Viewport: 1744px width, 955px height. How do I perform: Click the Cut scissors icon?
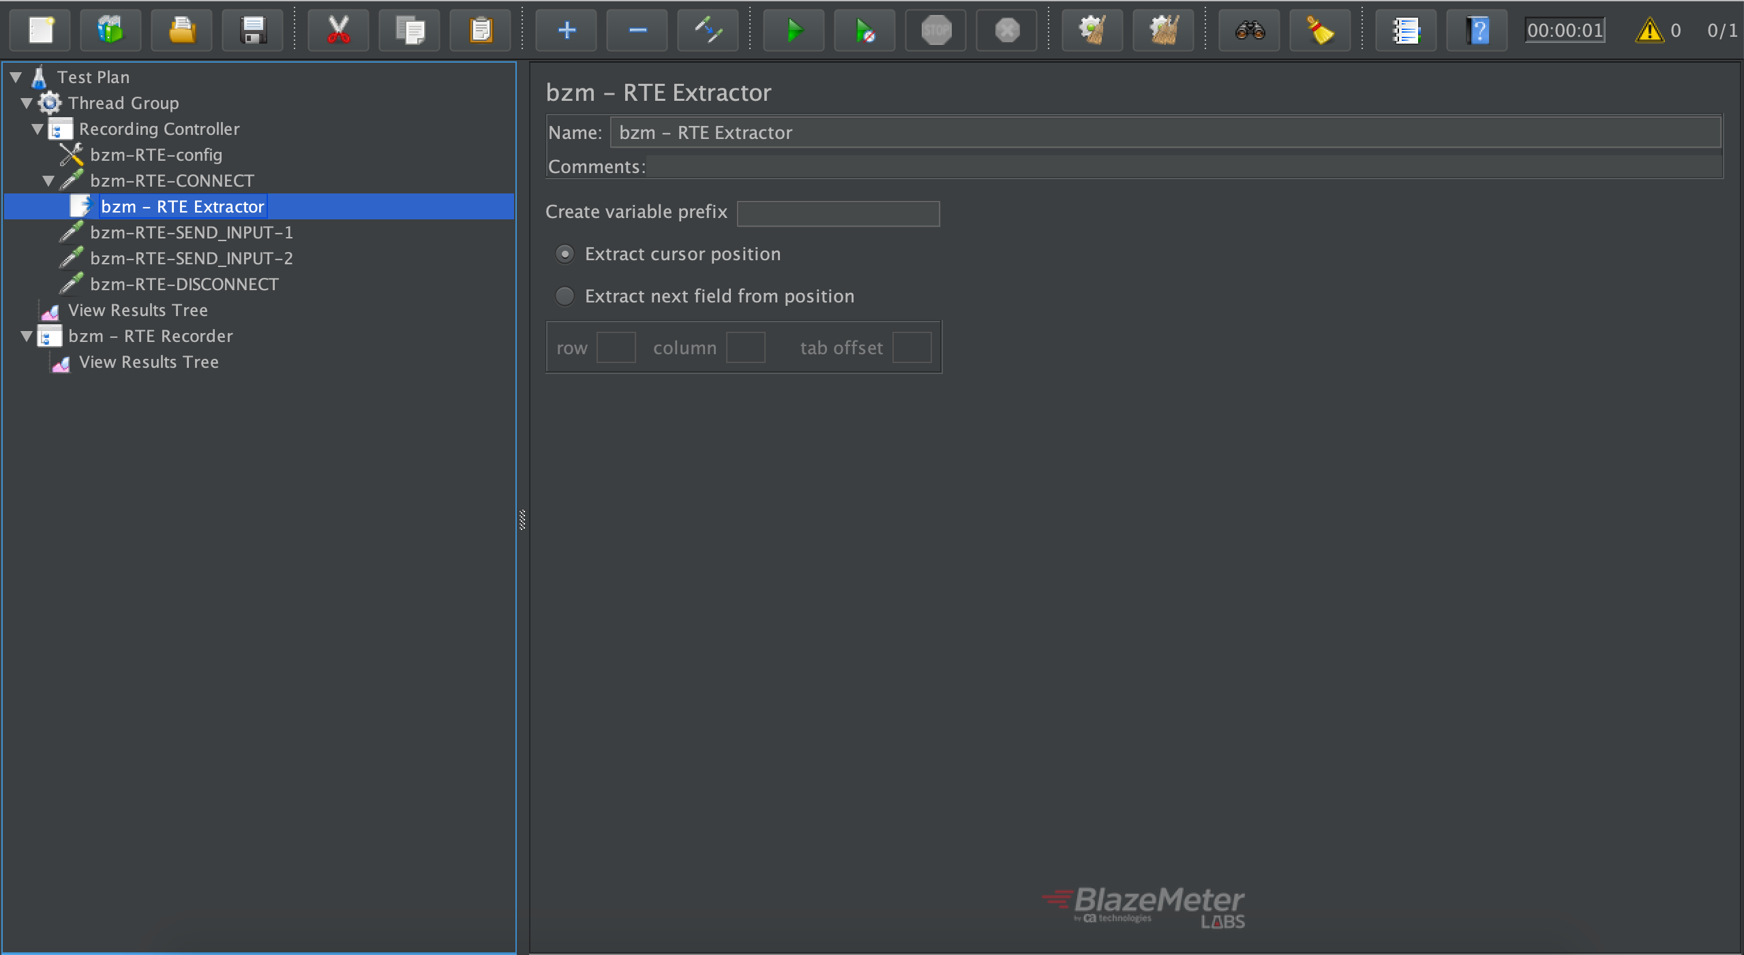click(x=338, y=30)
